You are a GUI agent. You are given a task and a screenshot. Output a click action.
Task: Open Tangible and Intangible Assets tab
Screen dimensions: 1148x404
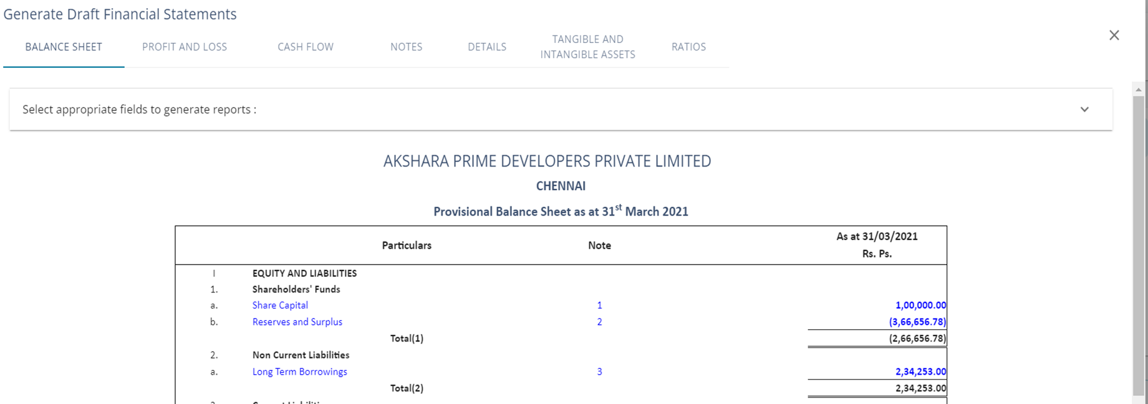(587, 47)
